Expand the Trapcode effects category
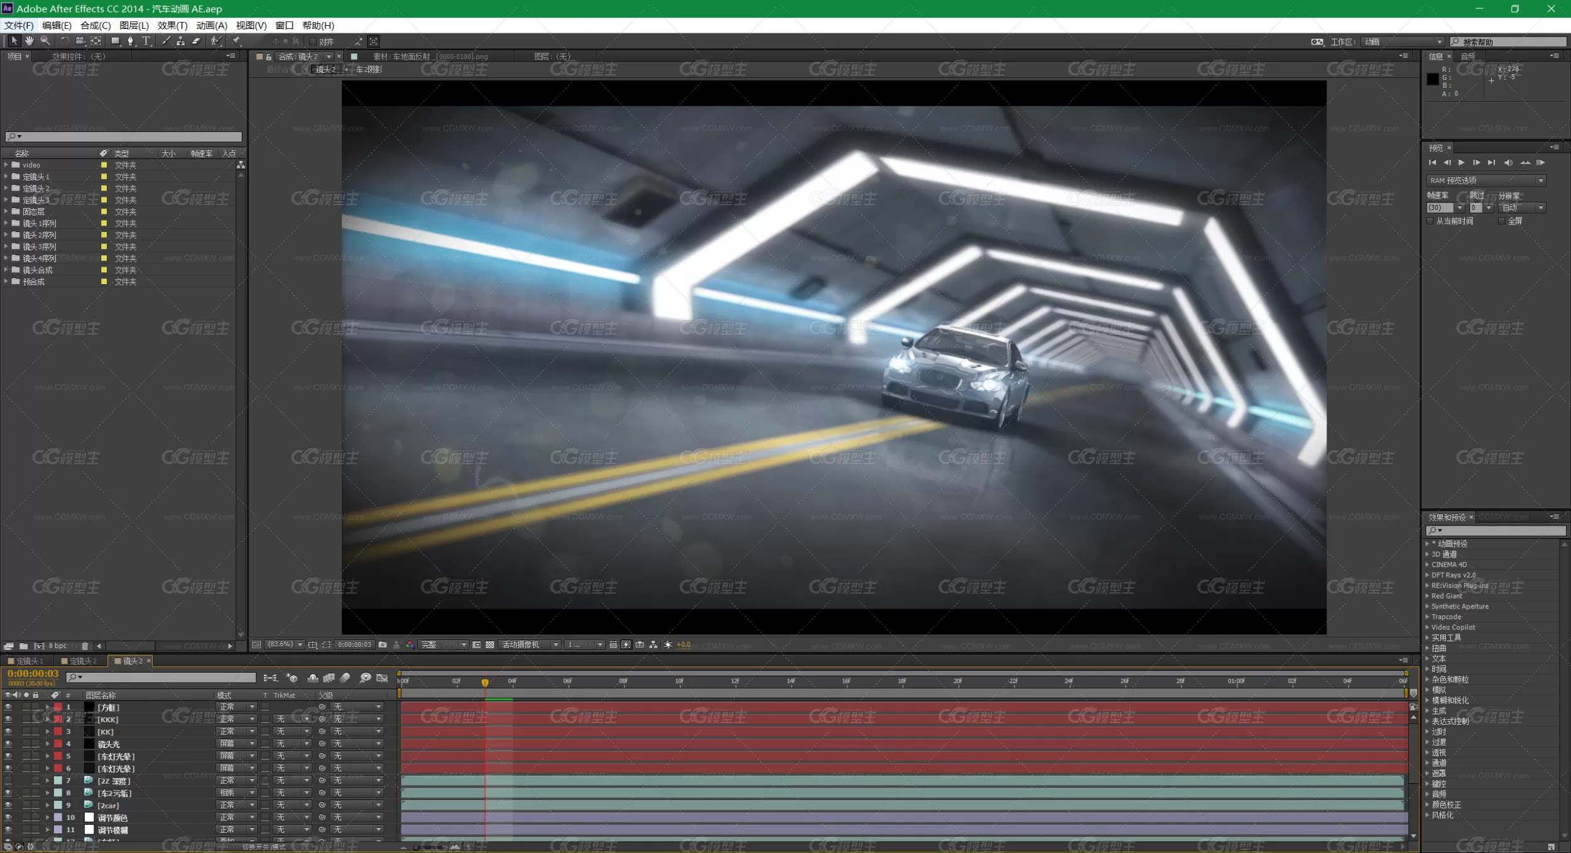Image resolution: width=1571 pixels, height=853 pixels. [1427, 617]
